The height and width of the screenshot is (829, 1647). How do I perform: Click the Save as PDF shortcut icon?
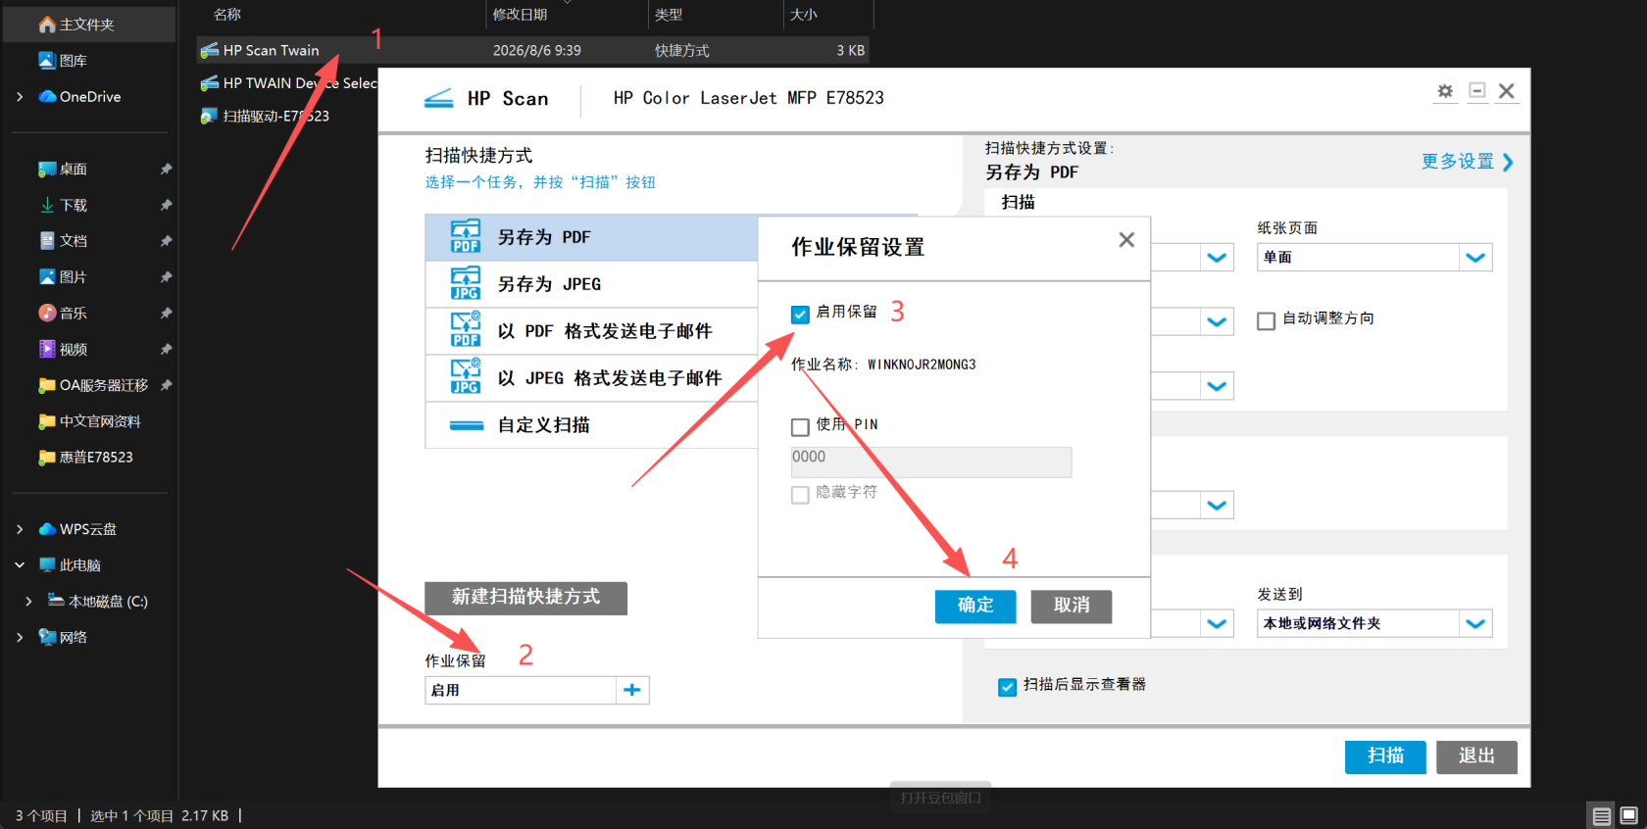point(466,237)
